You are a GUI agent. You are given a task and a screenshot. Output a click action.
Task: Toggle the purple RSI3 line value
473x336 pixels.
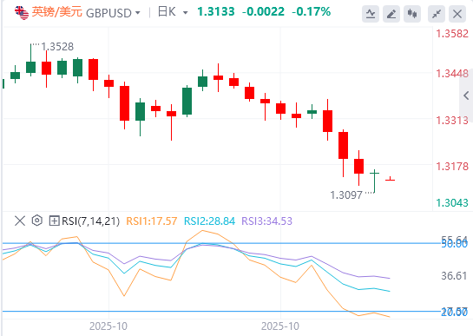[267, 221]
